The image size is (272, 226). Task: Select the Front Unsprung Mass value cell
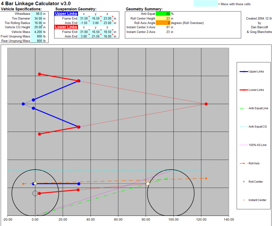point(37,36)
